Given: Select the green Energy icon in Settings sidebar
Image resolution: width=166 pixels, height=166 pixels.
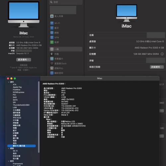Looking at the screenshot, I should tap(52, 42).
